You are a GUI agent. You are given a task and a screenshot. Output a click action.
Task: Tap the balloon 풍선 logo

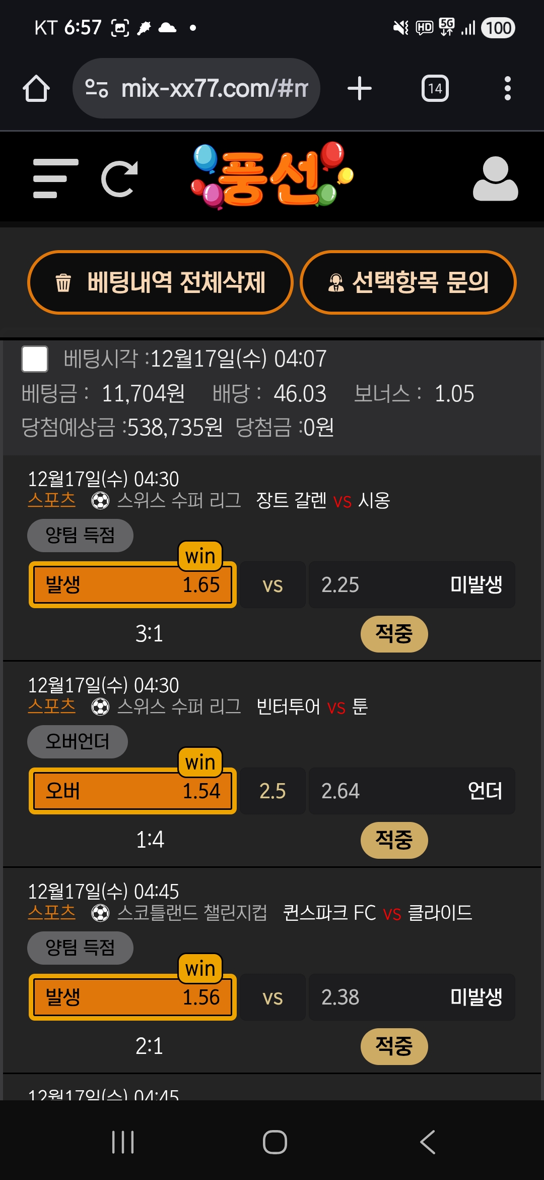click(x=273, y=176)
